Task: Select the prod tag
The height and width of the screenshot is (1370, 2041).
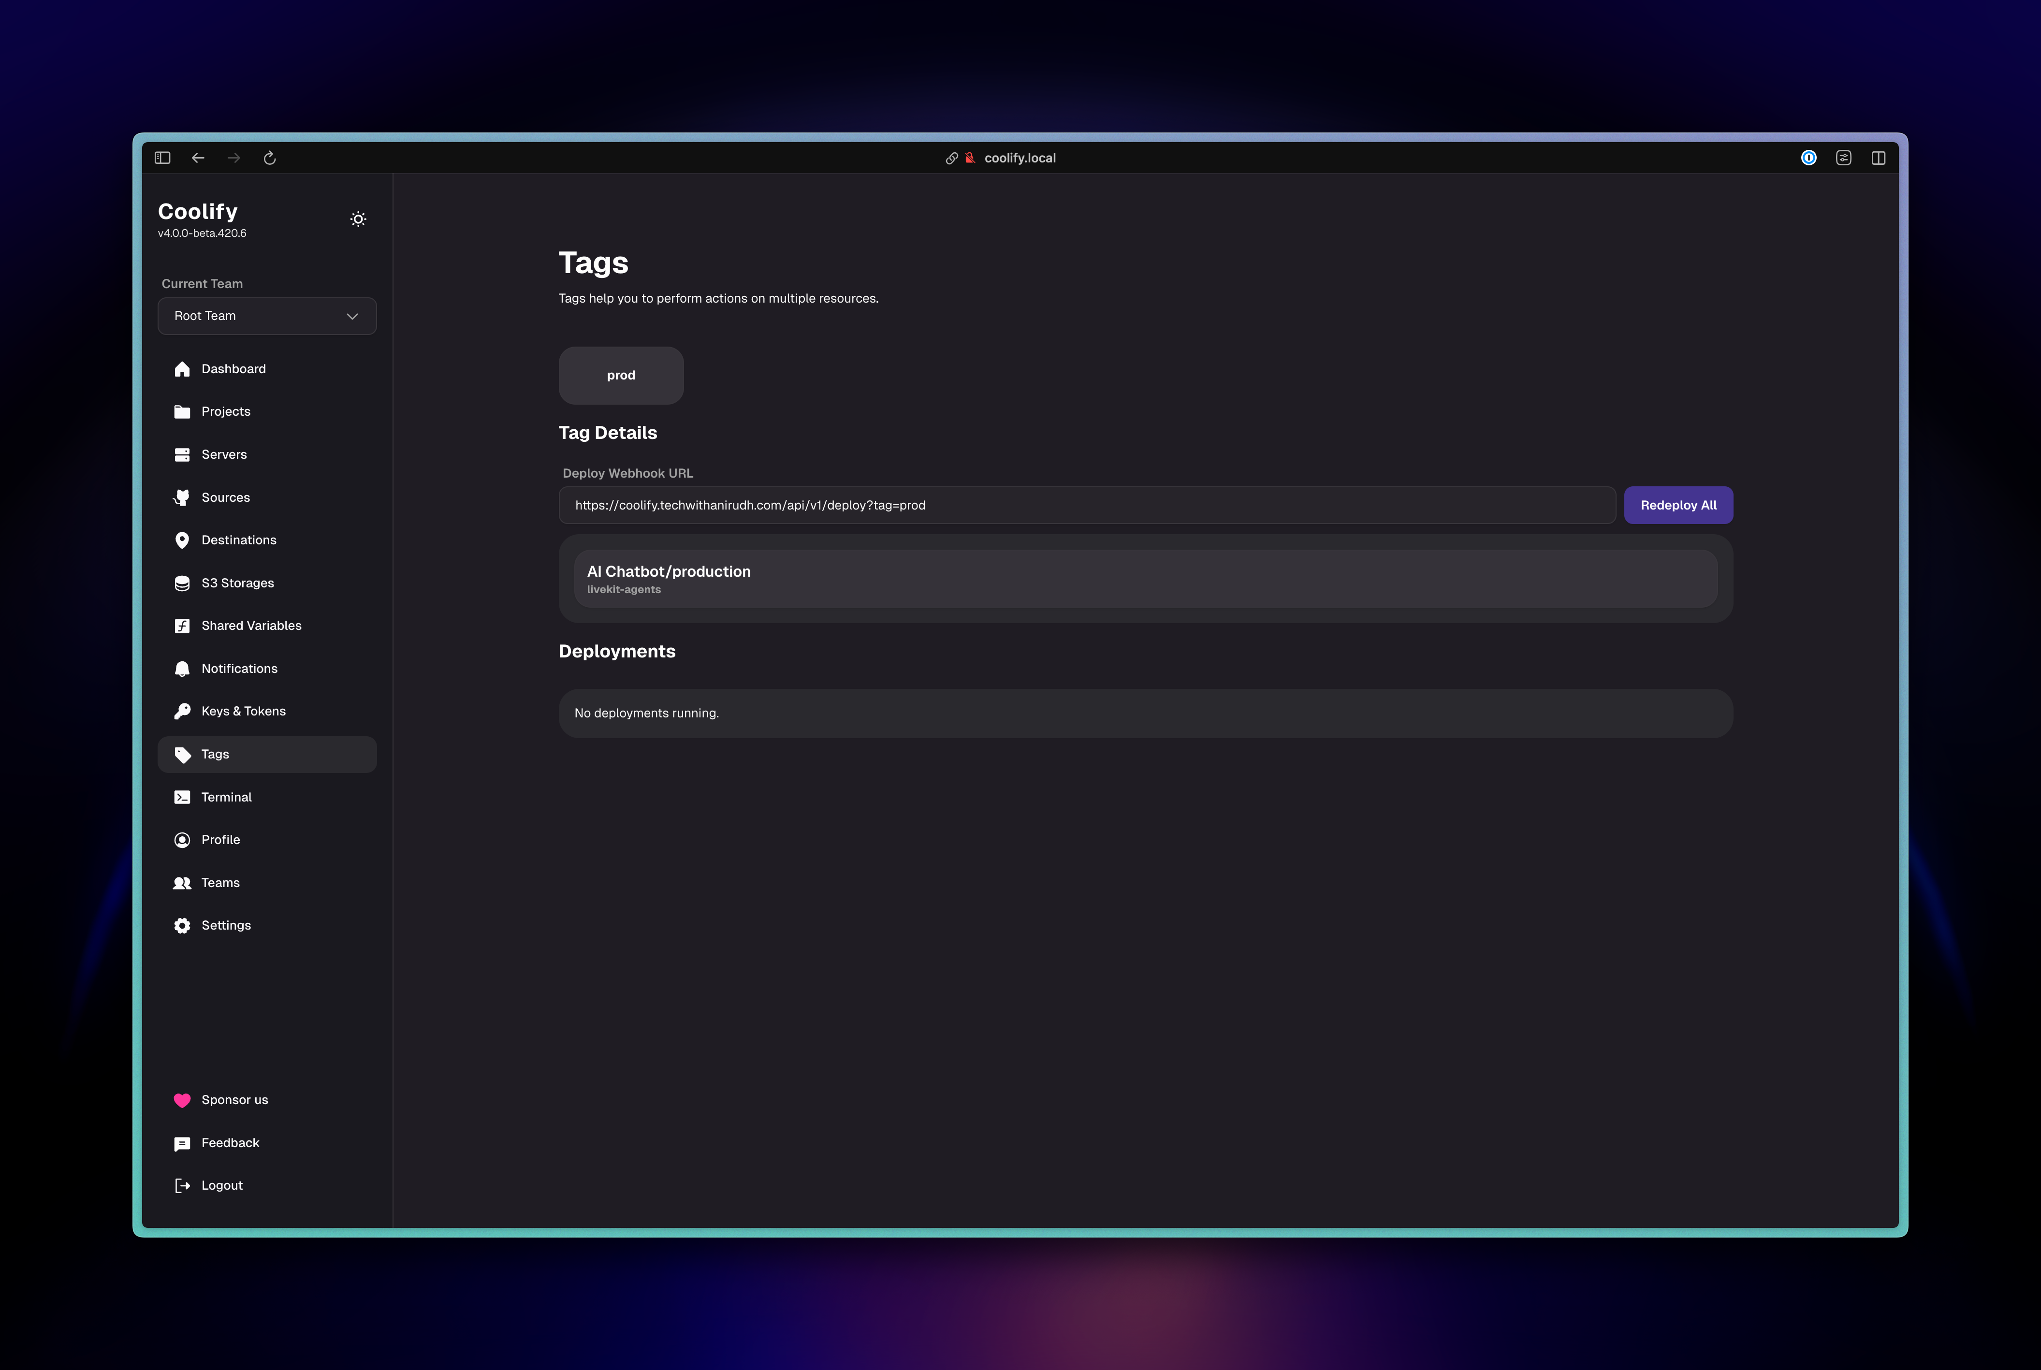Action: 620,376
